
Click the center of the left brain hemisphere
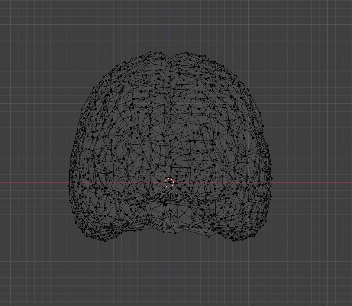pyautogui.click(x=121, y=143)
